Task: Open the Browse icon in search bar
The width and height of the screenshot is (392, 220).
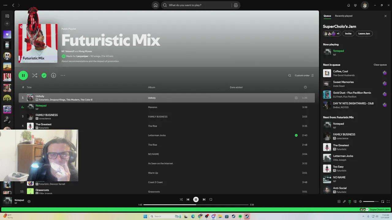Action: coord(236,5)
